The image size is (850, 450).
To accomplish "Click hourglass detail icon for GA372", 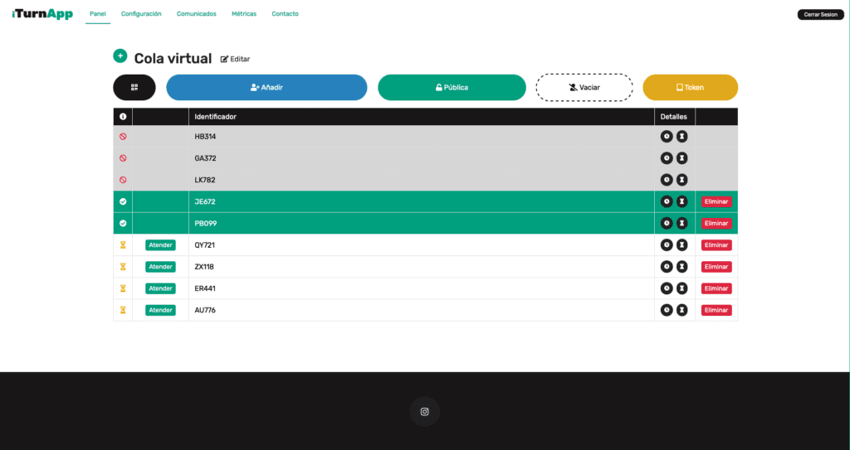I will pos(681,158).
